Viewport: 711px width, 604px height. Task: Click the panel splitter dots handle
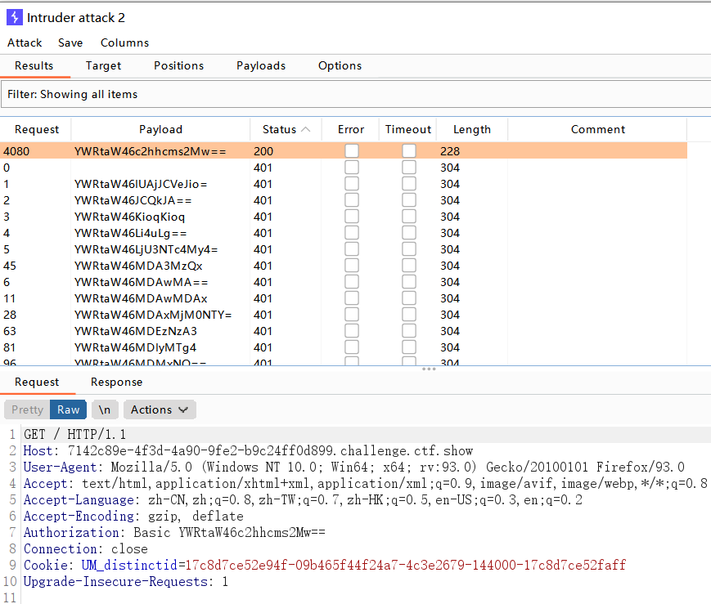(x=429, y=369)
